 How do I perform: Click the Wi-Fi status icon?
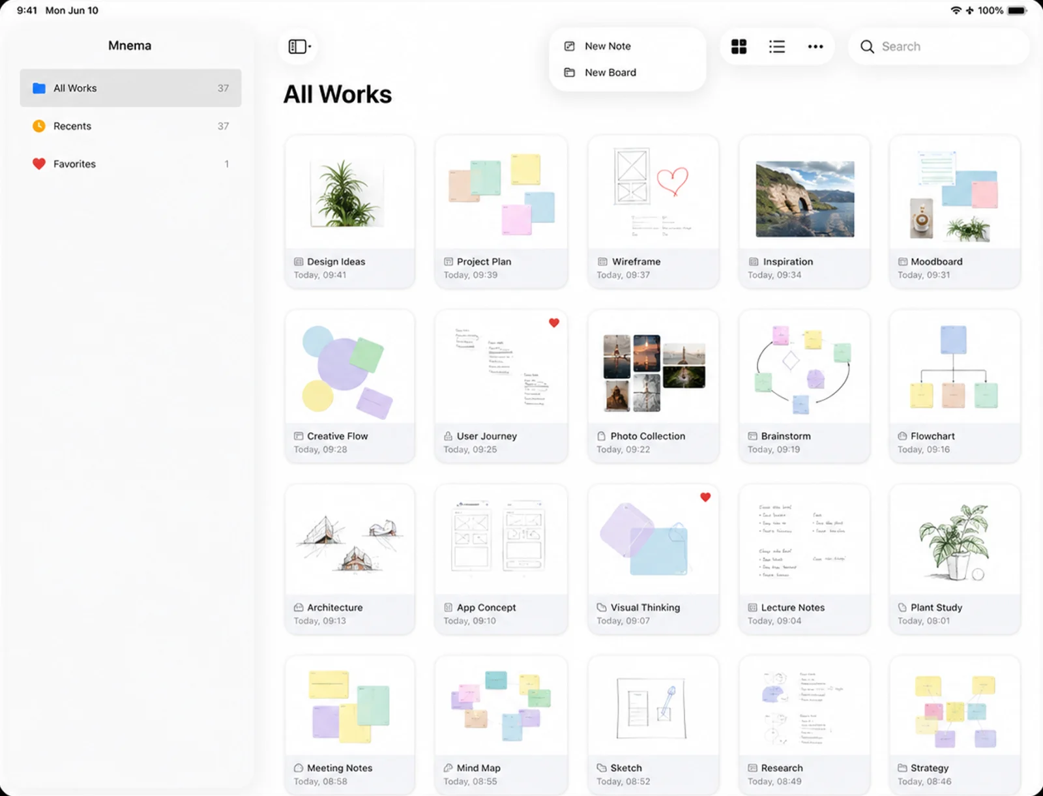pyautogui.click(x=956, y=10)
